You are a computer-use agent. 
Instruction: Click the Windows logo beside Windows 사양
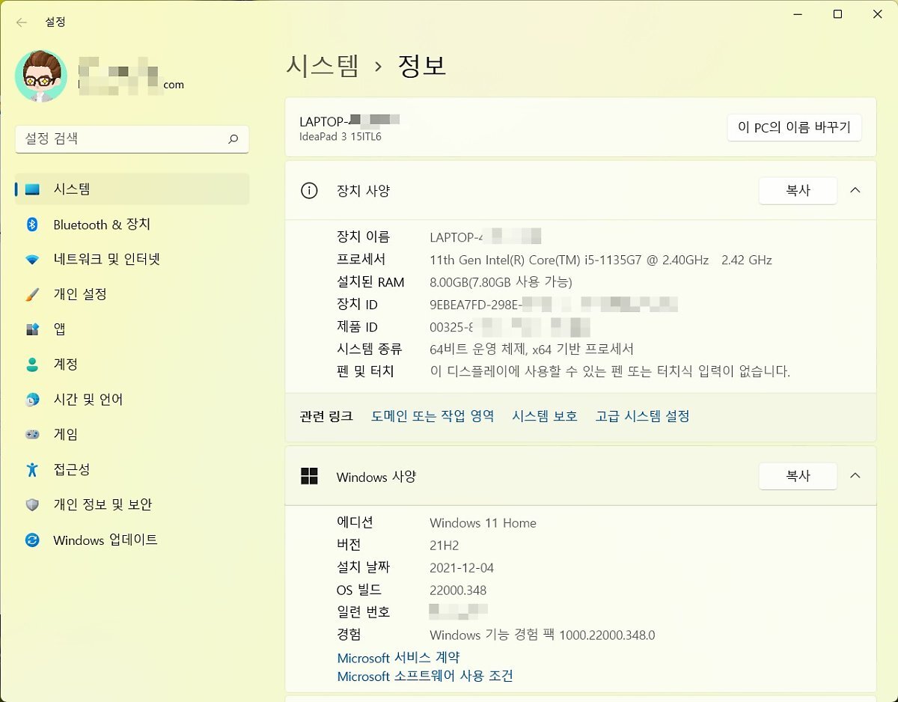click(309, 476)
